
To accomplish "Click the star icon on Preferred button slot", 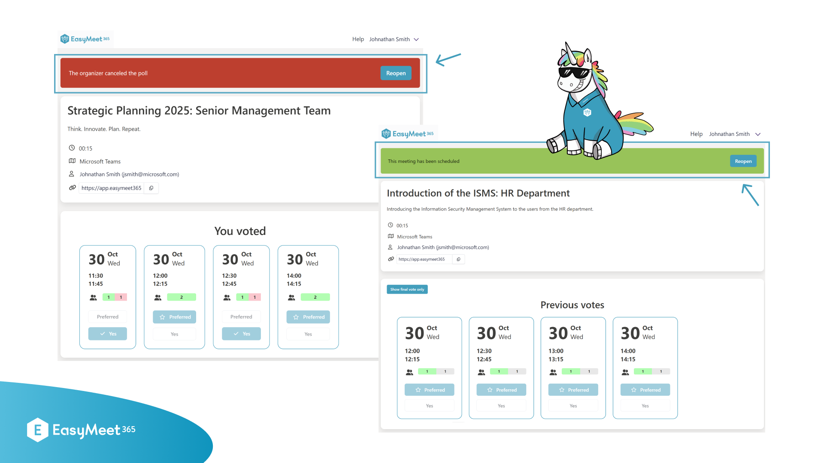I will [162, 316].
